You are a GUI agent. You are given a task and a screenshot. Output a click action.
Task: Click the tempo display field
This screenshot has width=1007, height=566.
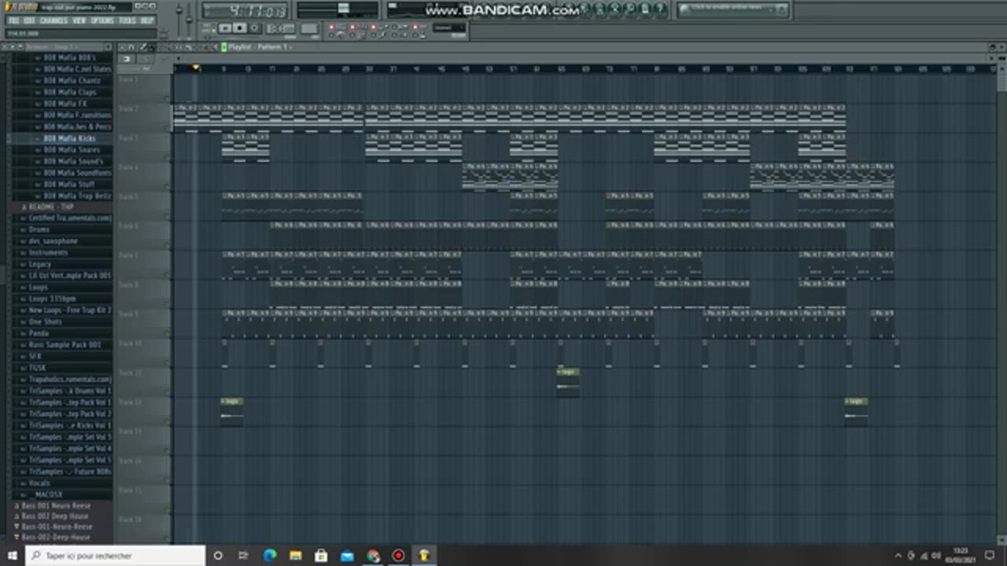280,28
